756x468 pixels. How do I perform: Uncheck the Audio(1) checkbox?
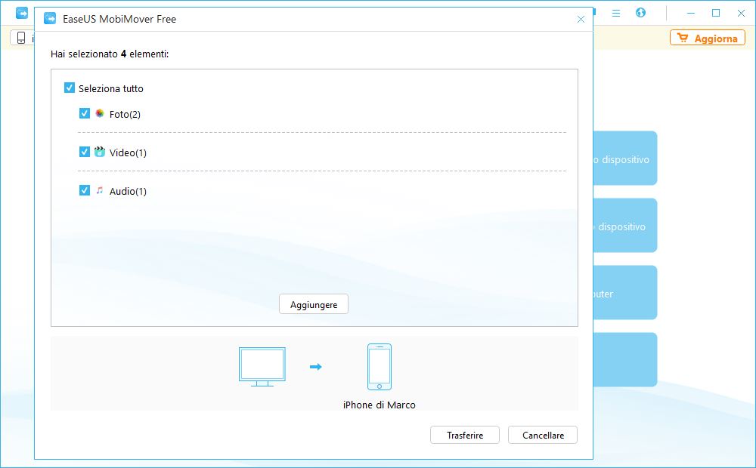85,190
